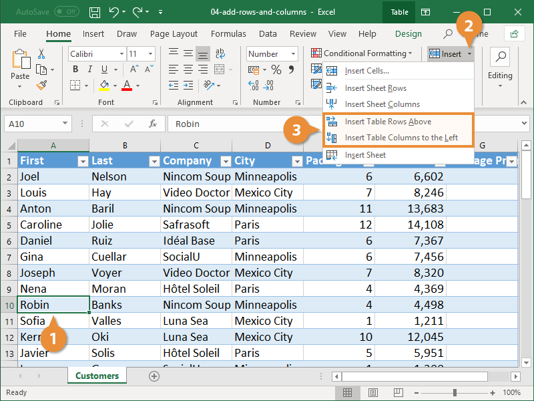Expand the formula bar
Screen dimensions: 534x401
tap(524, 124)
